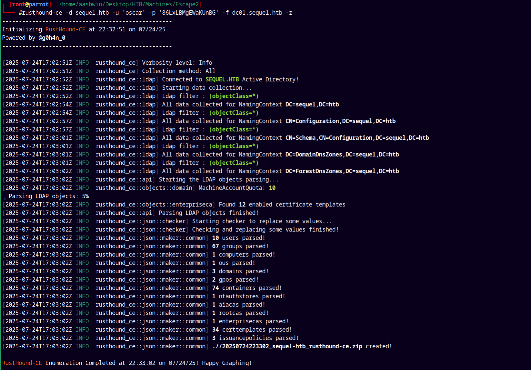This screenshot has height=370, width=531.
Task: Click the 20250724223302_sequel-htb_rusthound-ce.zip filename
Action: click(292, 346)
